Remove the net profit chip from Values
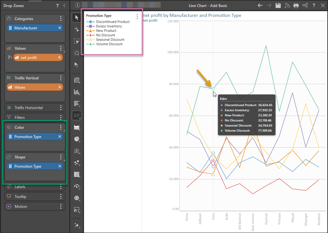 pos(59,57)
